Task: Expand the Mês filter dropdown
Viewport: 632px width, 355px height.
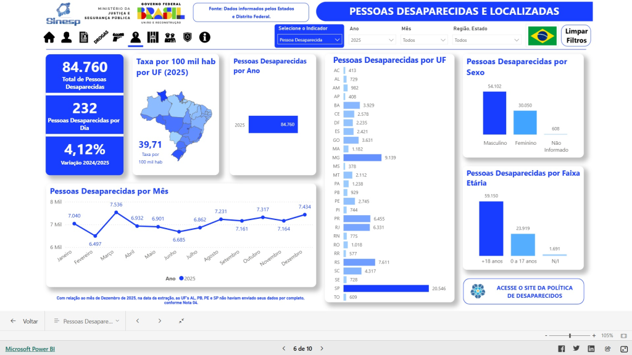Action: (x=424, y=40)
